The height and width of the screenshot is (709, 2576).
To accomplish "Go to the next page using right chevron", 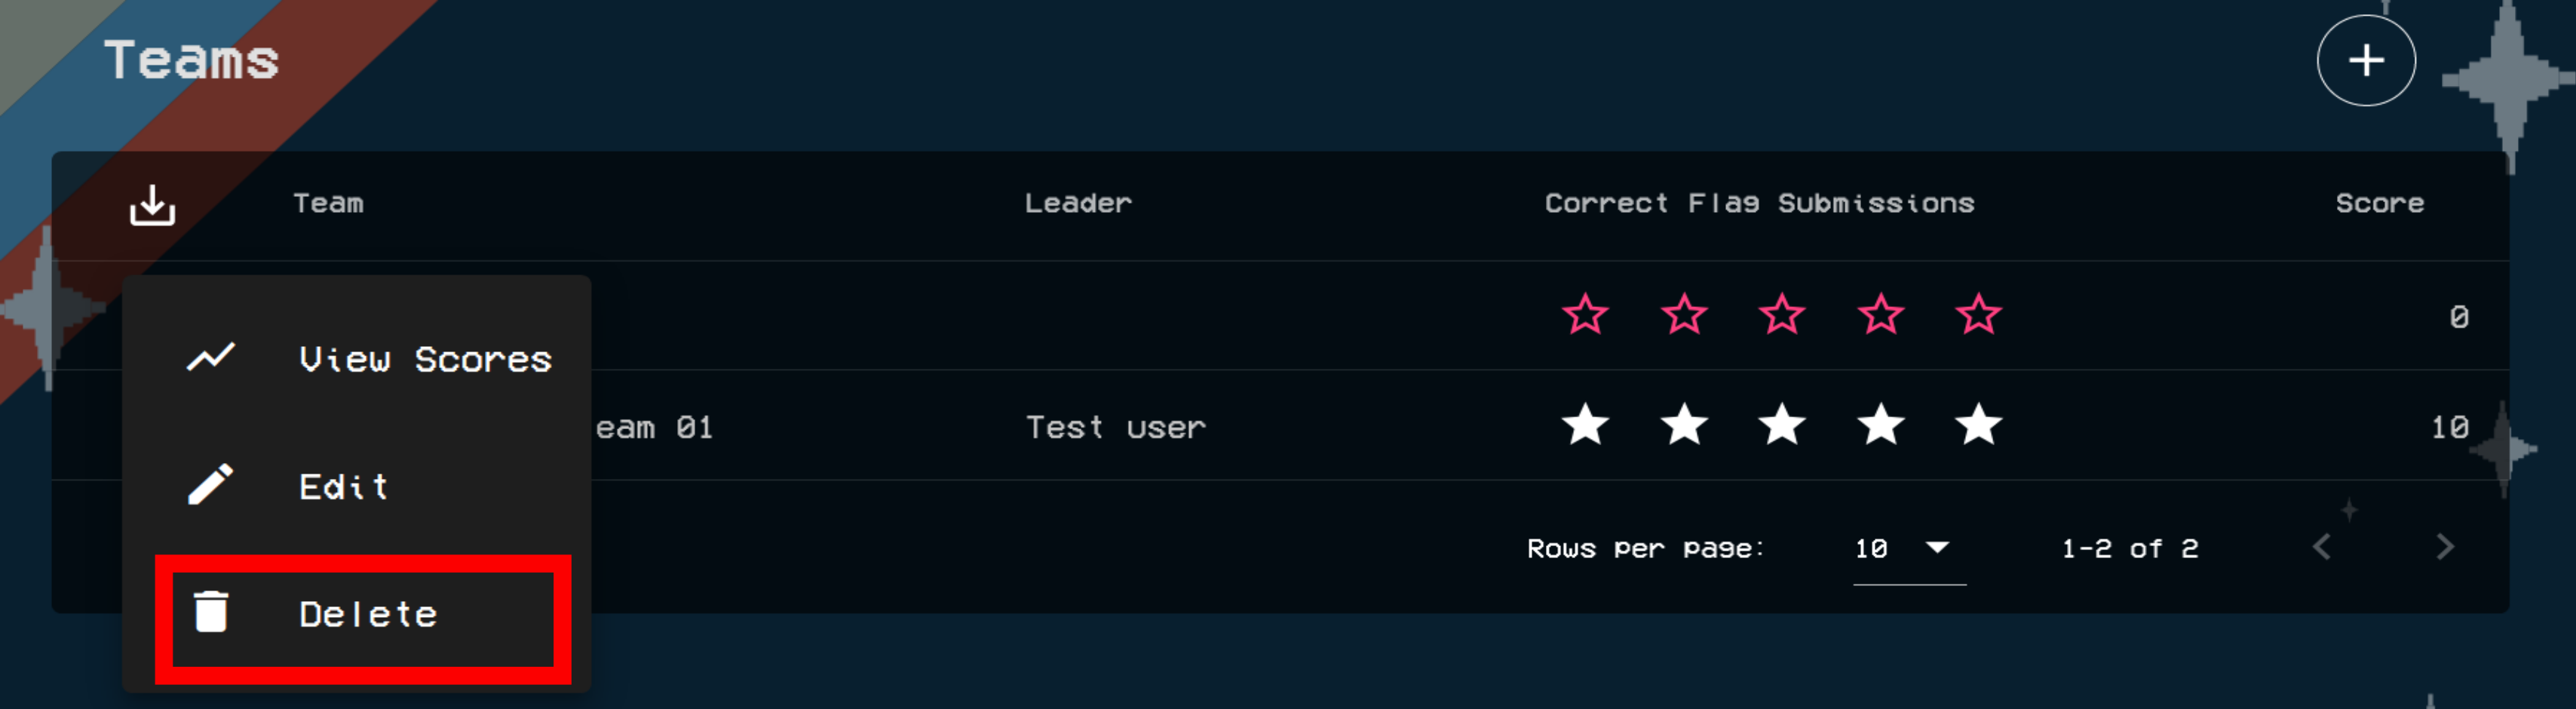I will [x=2444, y=547].
